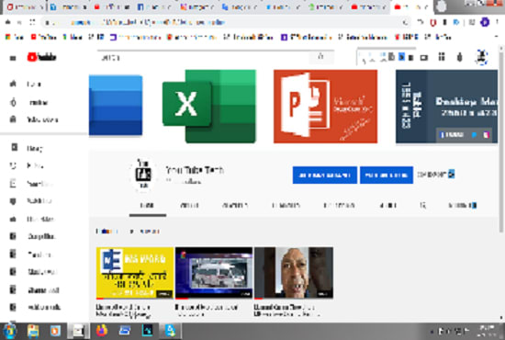Image resolution: width=505 pixels, height=340 pixels.
Task: Click the purple round extension icon
Action: pos(485,22)
